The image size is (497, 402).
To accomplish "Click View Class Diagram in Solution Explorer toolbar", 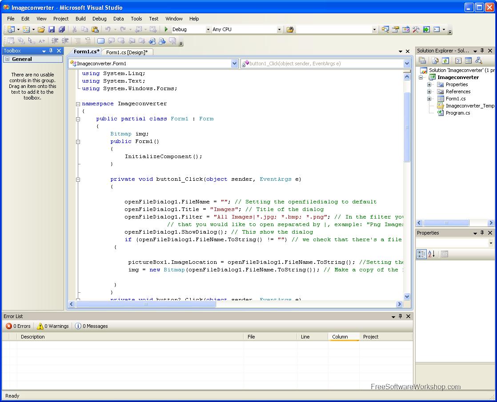I will click(478, 60).
